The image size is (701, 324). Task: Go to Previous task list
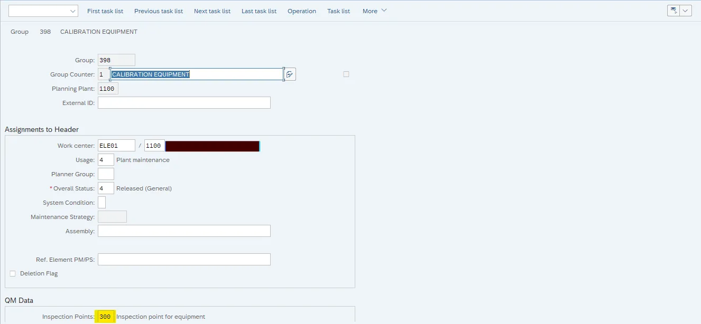[159, 11]
